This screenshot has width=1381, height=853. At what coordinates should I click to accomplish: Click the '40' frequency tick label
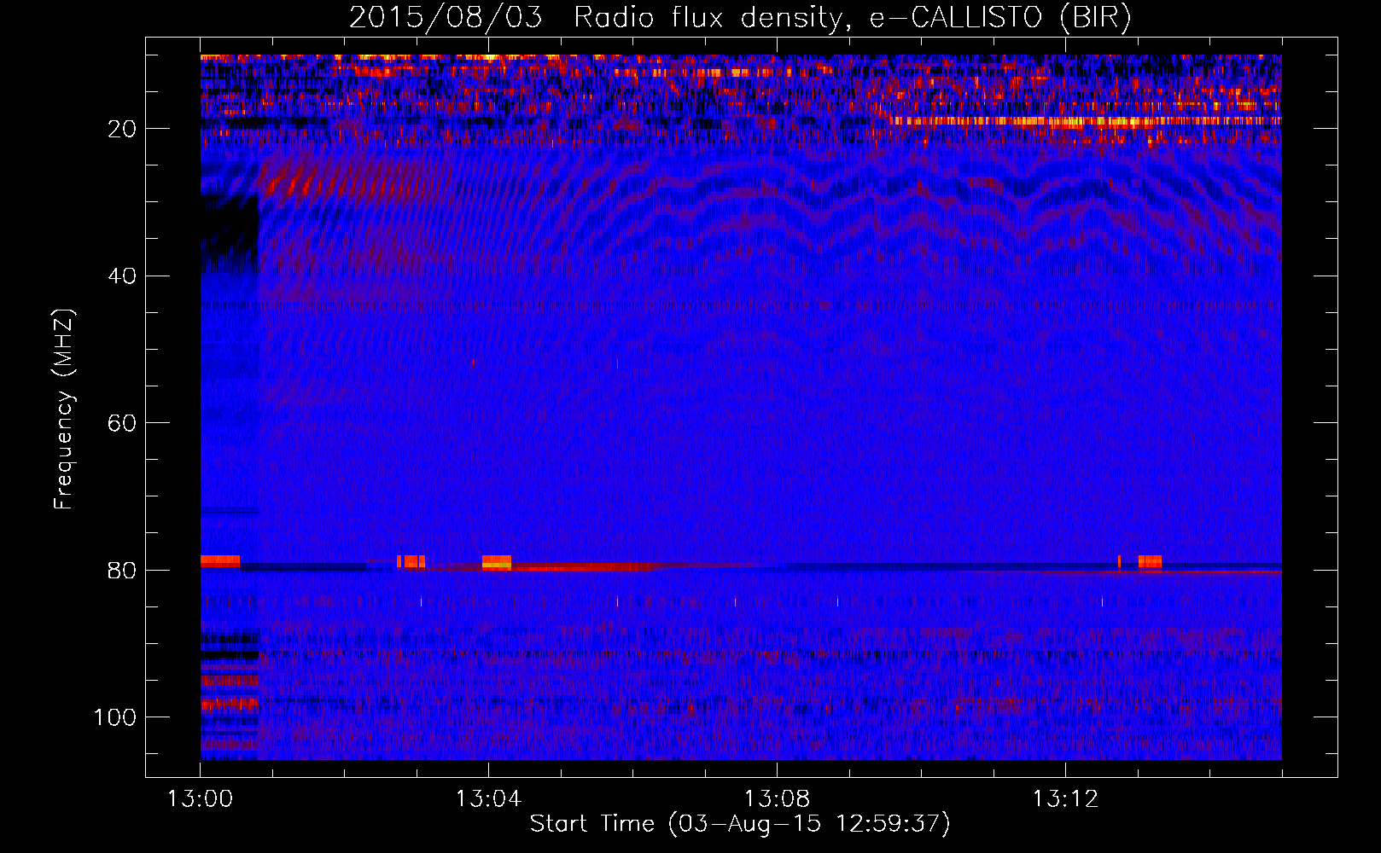122,276
